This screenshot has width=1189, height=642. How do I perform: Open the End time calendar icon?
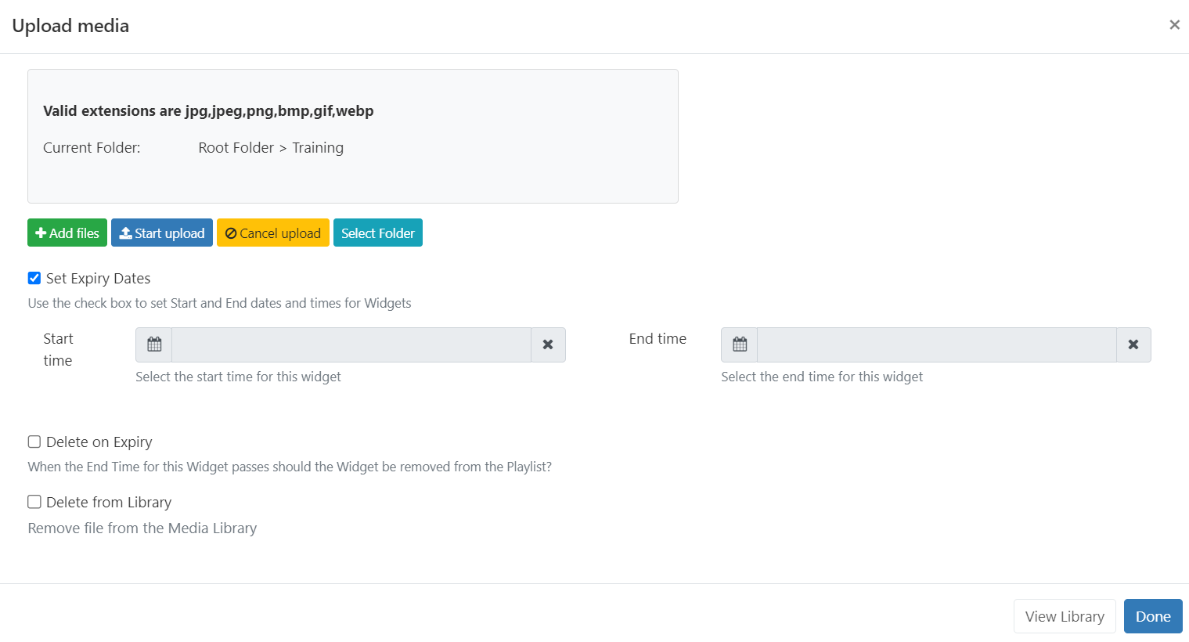coord(740,344)
